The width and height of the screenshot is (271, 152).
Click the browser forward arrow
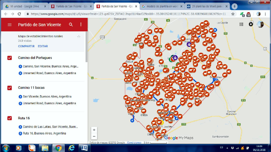point(12,14)
